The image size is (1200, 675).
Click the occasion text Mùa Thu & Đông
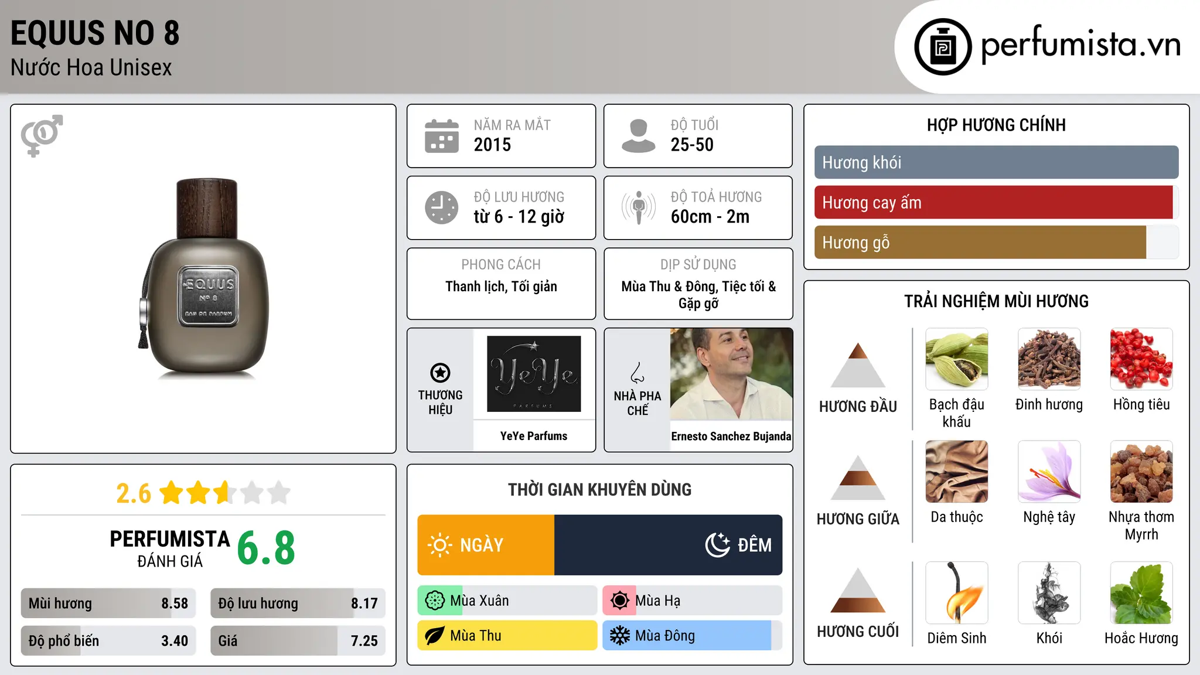click(669, 287)
